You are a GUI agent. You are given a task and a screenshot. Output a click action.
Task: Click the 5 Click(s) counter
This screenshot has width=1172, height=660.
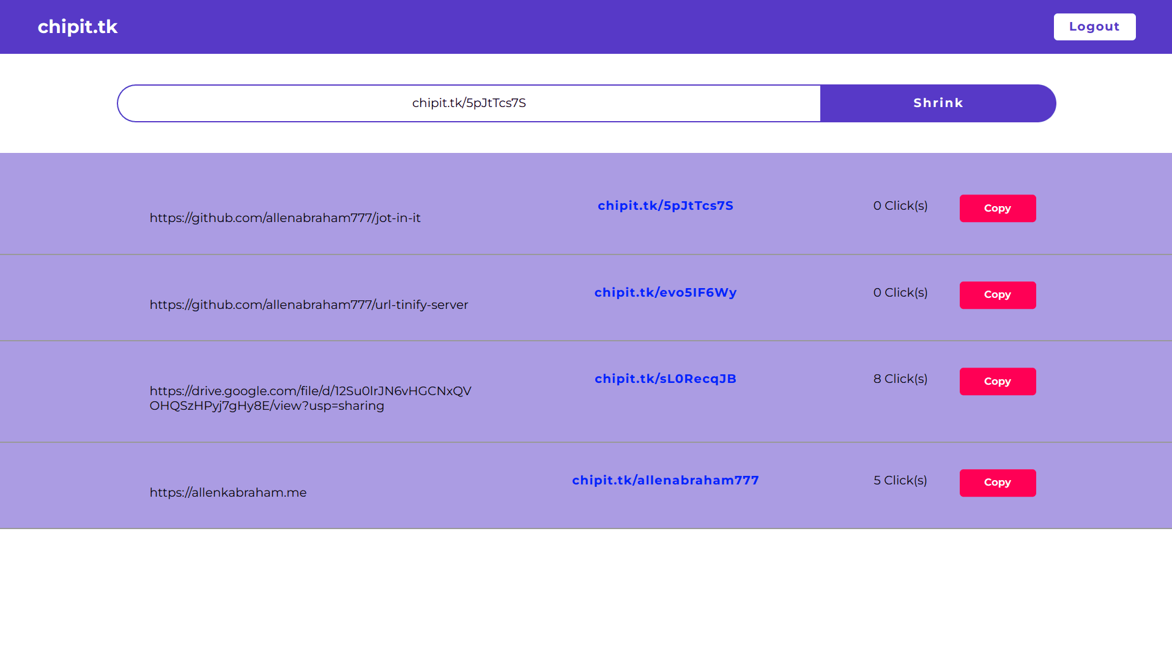point(900,481)
